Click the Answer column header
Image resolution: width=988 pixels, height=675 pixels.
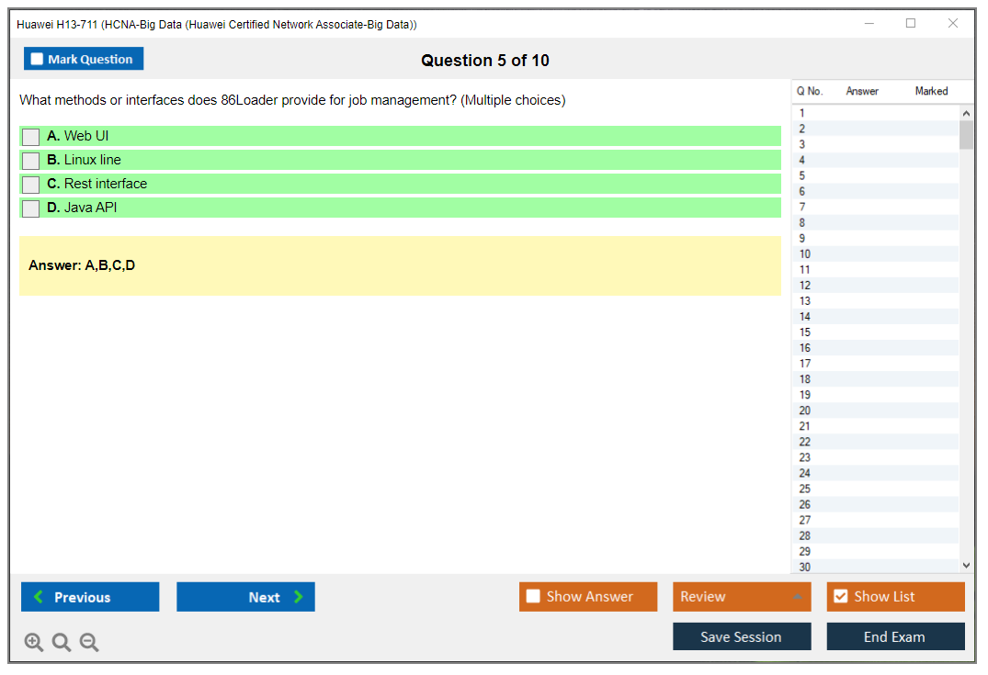862,91
